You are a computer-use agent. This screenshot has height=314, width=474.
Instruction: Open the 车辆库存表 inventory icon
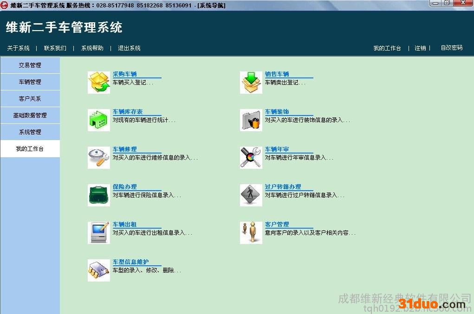tap(99, 120)
